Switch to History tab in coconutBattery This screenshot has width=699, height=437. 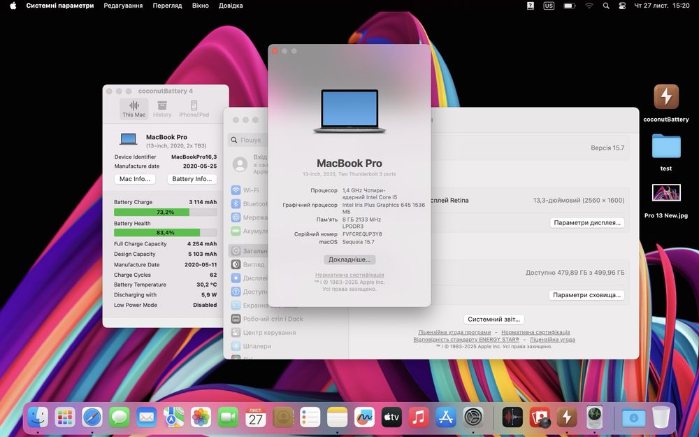coord(162,108)
